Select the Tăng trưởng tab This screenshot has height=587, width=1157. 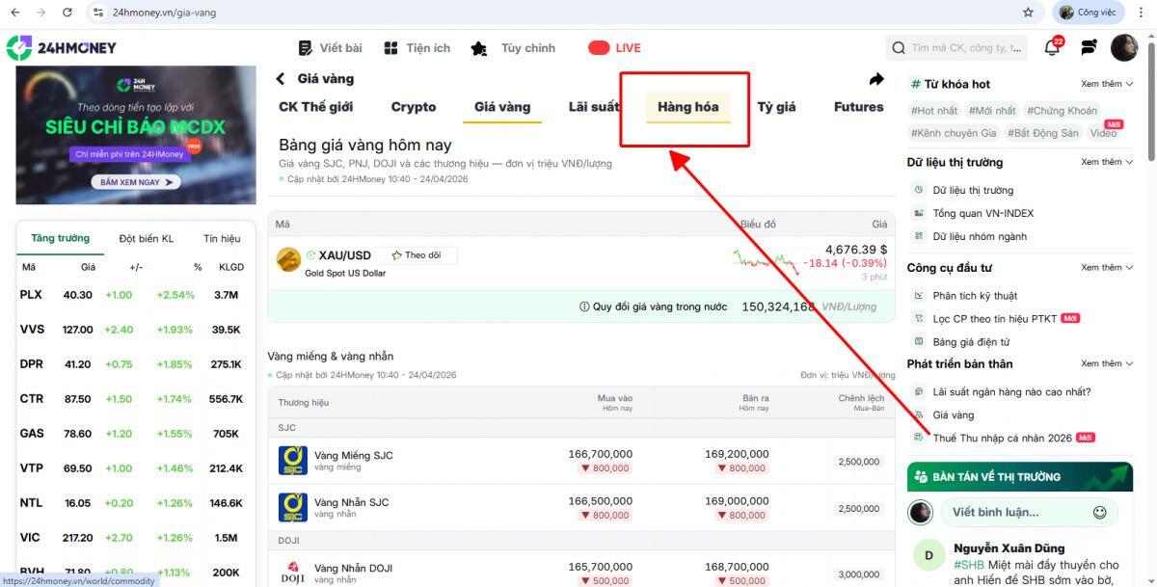tap(60, 238)
